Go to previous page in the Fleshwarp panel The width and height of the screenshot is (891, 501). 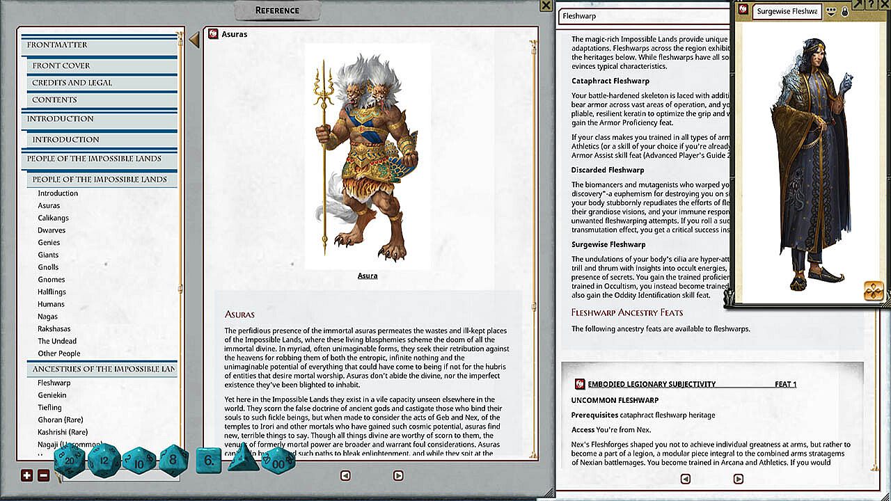685,479
